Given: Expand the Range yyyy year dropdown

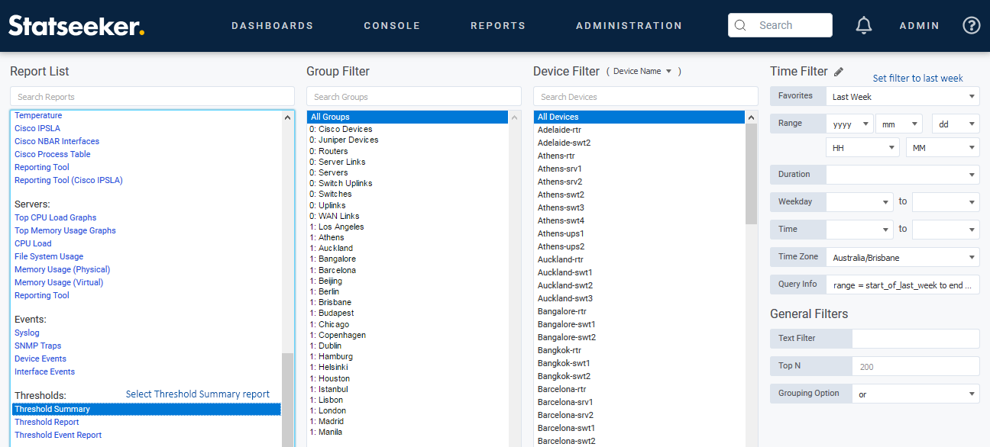Looking at the screenshot, I should click(849, 124).
